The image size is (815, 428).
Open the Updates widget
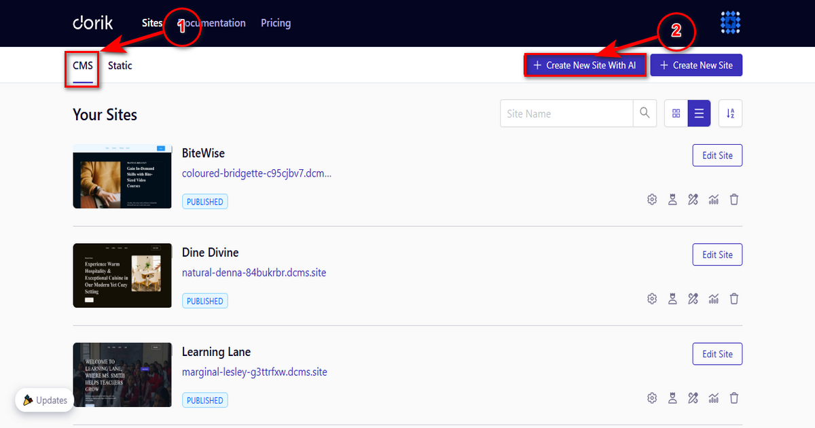44,400
